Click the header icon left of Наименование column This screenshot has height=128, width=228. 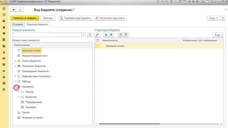click(97, 40)
